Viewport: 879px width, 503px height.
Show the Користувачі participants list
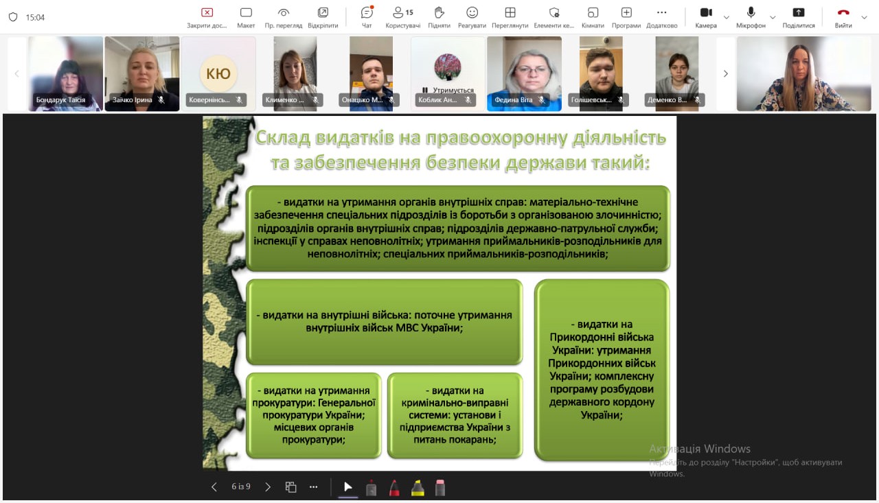[x=402, y=17]
